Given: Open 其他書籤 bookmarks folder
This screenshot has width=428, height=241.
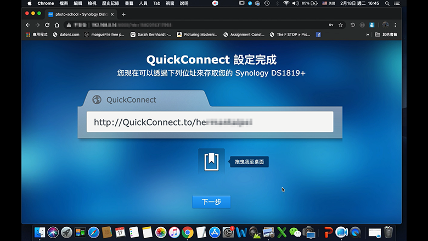Looking at the screenshot, I should click(386, 35).
